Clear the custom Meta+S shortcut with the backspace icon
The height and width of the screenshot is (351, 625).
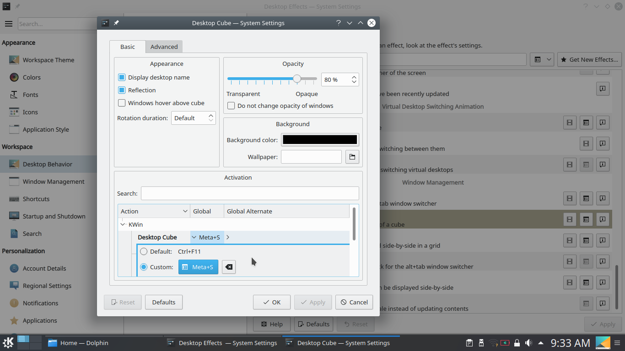tap(229, 267)
